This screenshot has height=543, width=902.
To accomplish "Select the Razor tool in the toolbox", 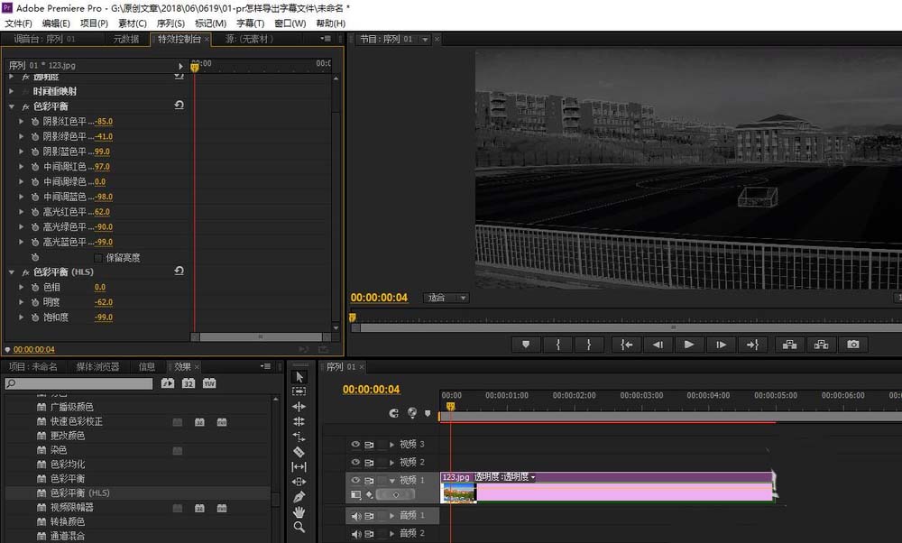I will pos(299,451).
